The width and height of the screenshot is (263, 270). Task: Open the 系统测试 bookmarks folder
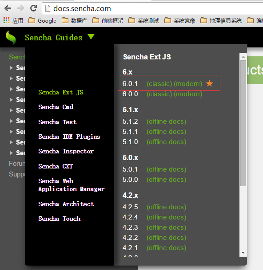144,21
